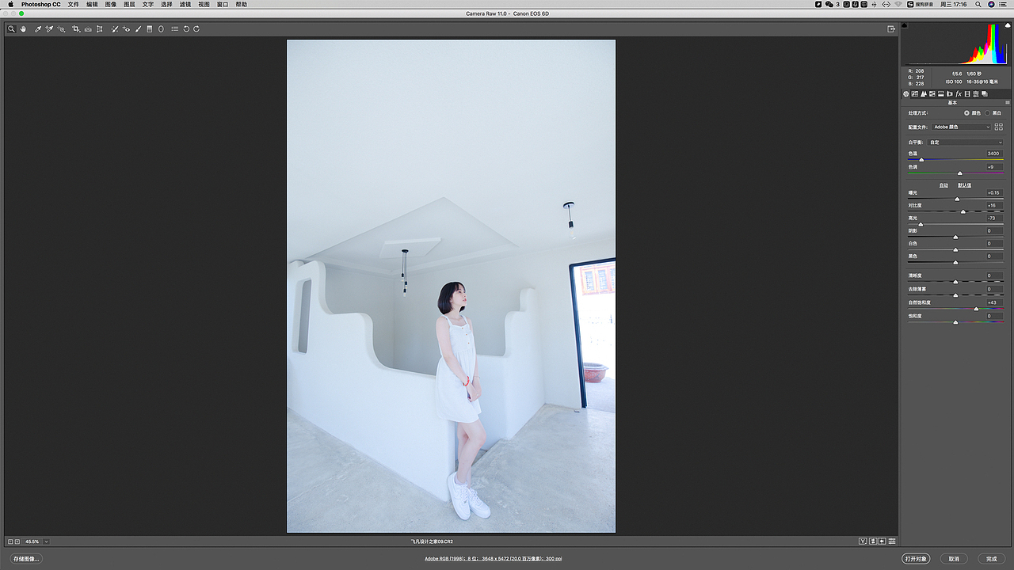Select the Spot Removal tool

tap(115, 29)
